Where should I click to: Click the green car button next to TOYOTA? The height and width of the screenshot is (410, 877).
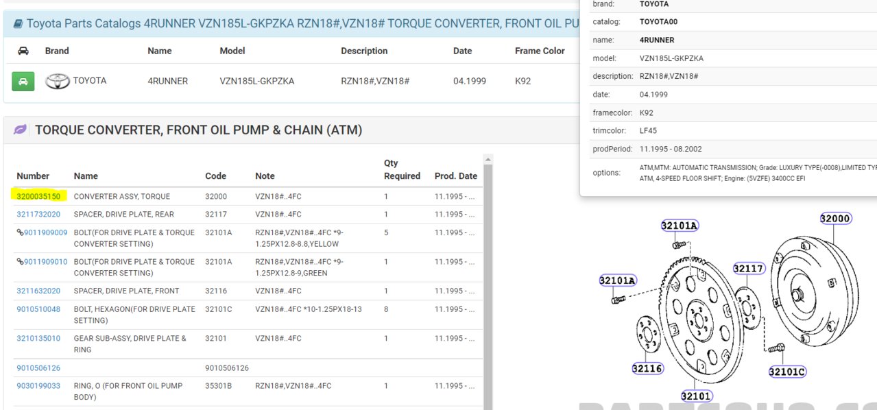tap(23, 81)
